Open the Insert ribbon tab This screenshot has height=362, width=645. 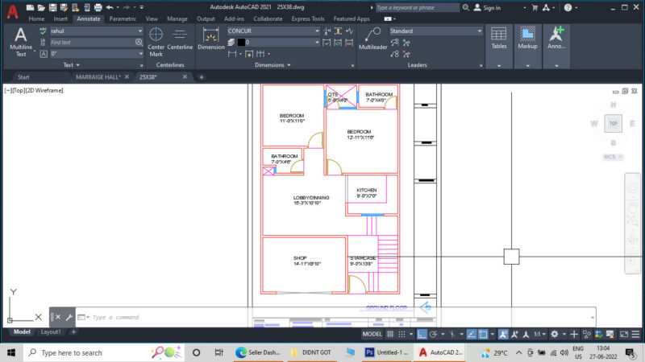pos(60,19)
